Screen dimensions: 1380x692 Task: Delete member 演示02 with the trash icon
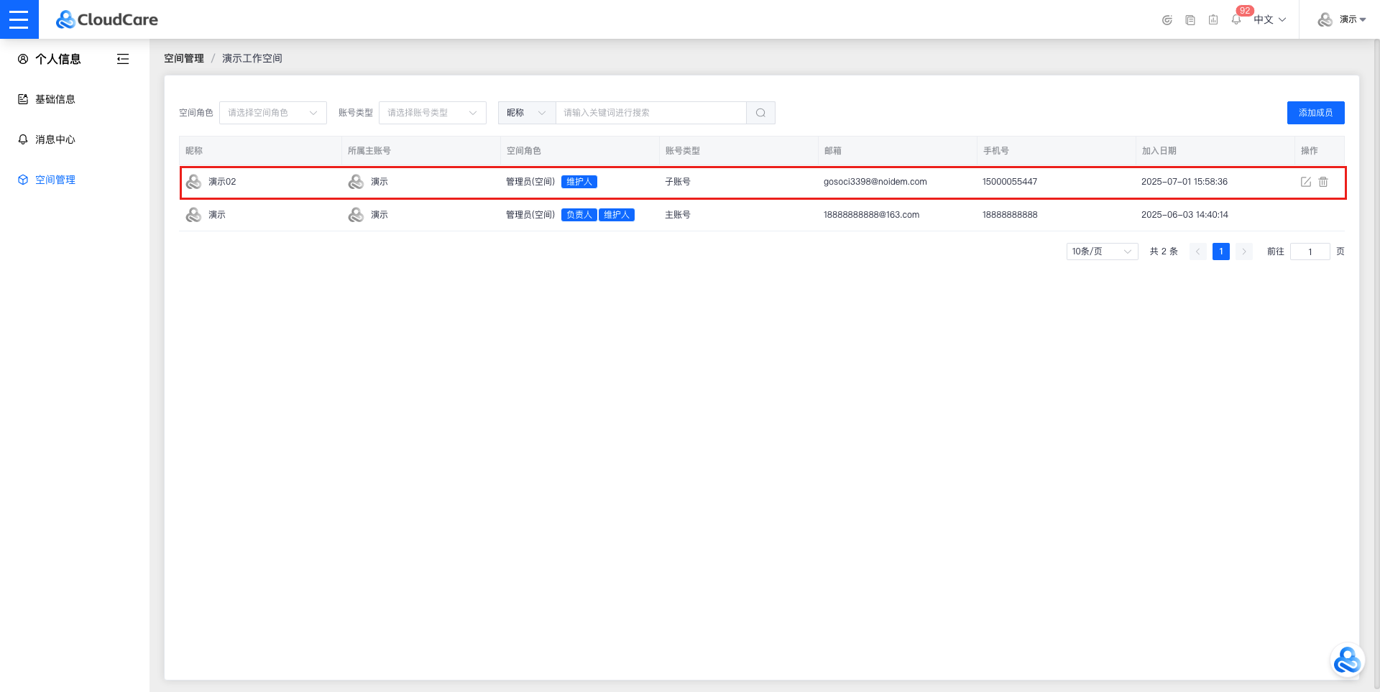coord(1323,182)
